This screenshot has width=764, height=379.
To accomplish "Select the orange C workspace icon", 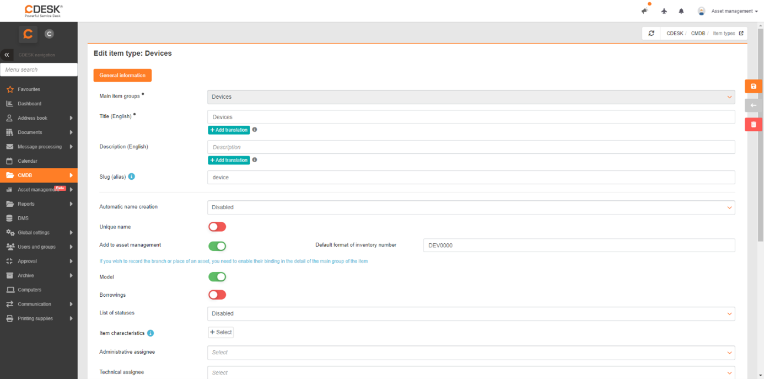I will pyautogui.click(x=28, y=34).
